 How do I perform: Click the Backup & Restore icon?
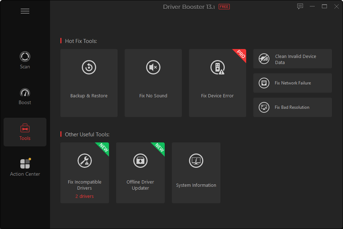point(89,67)
